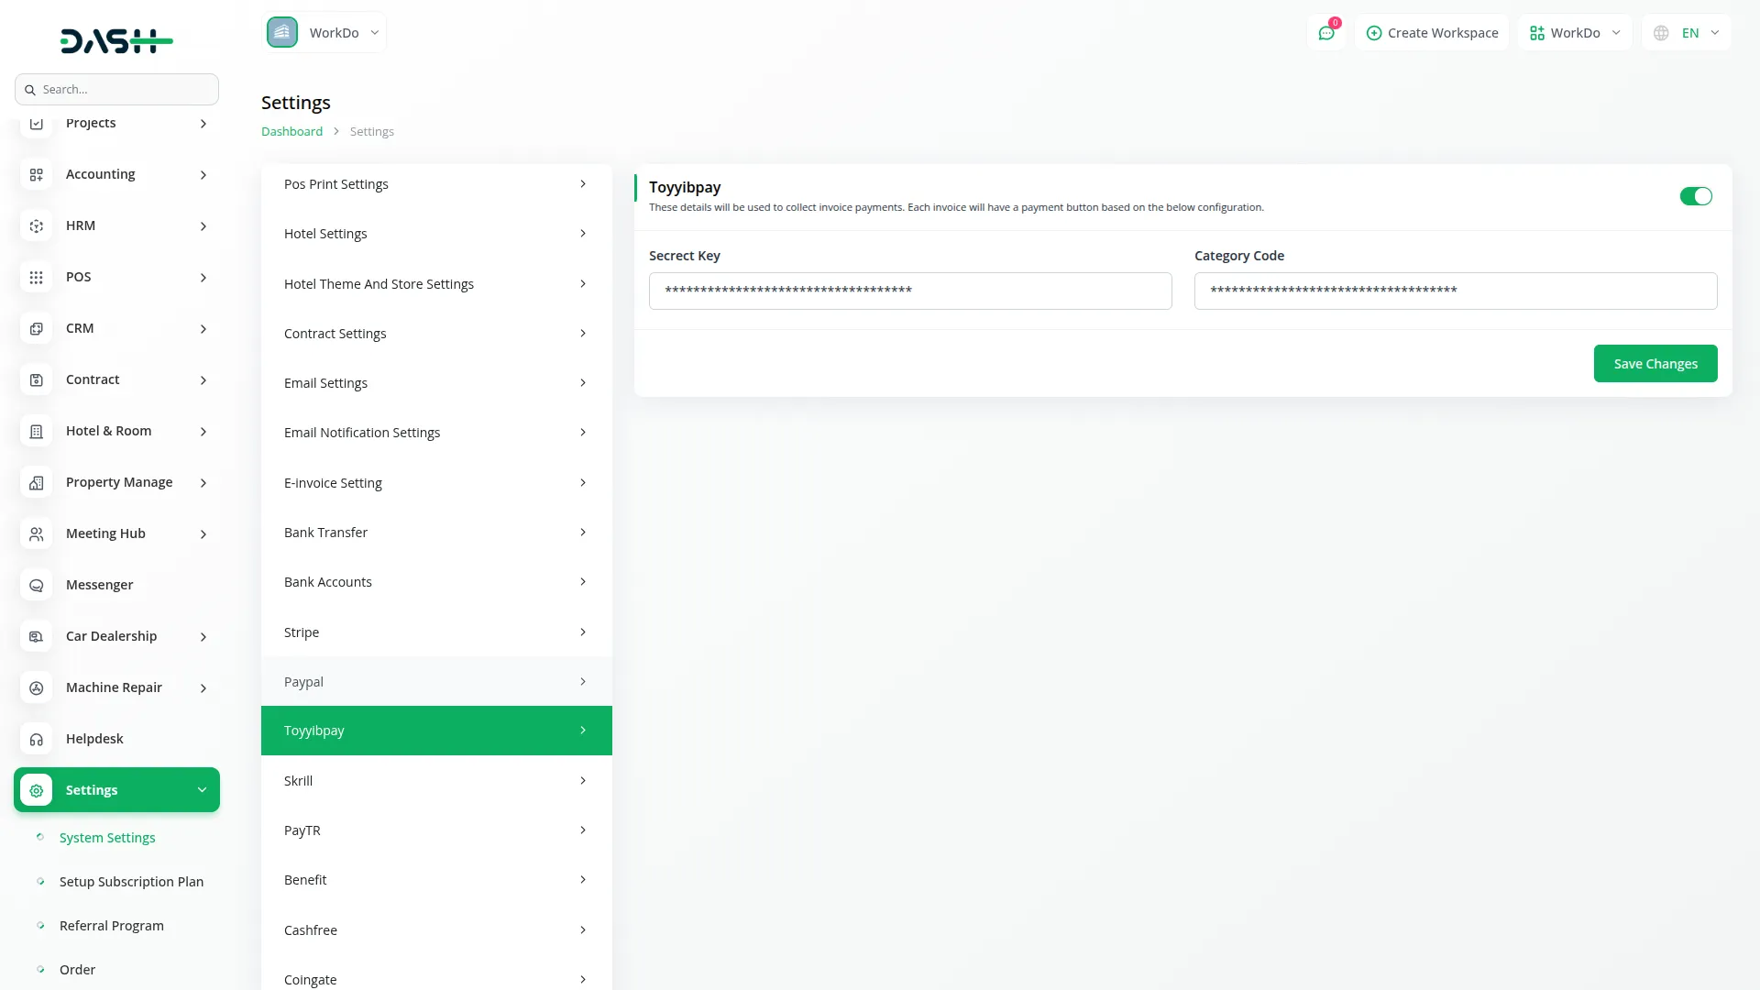Click the Machine Repair sidebar icon

[x=37, y=687]
